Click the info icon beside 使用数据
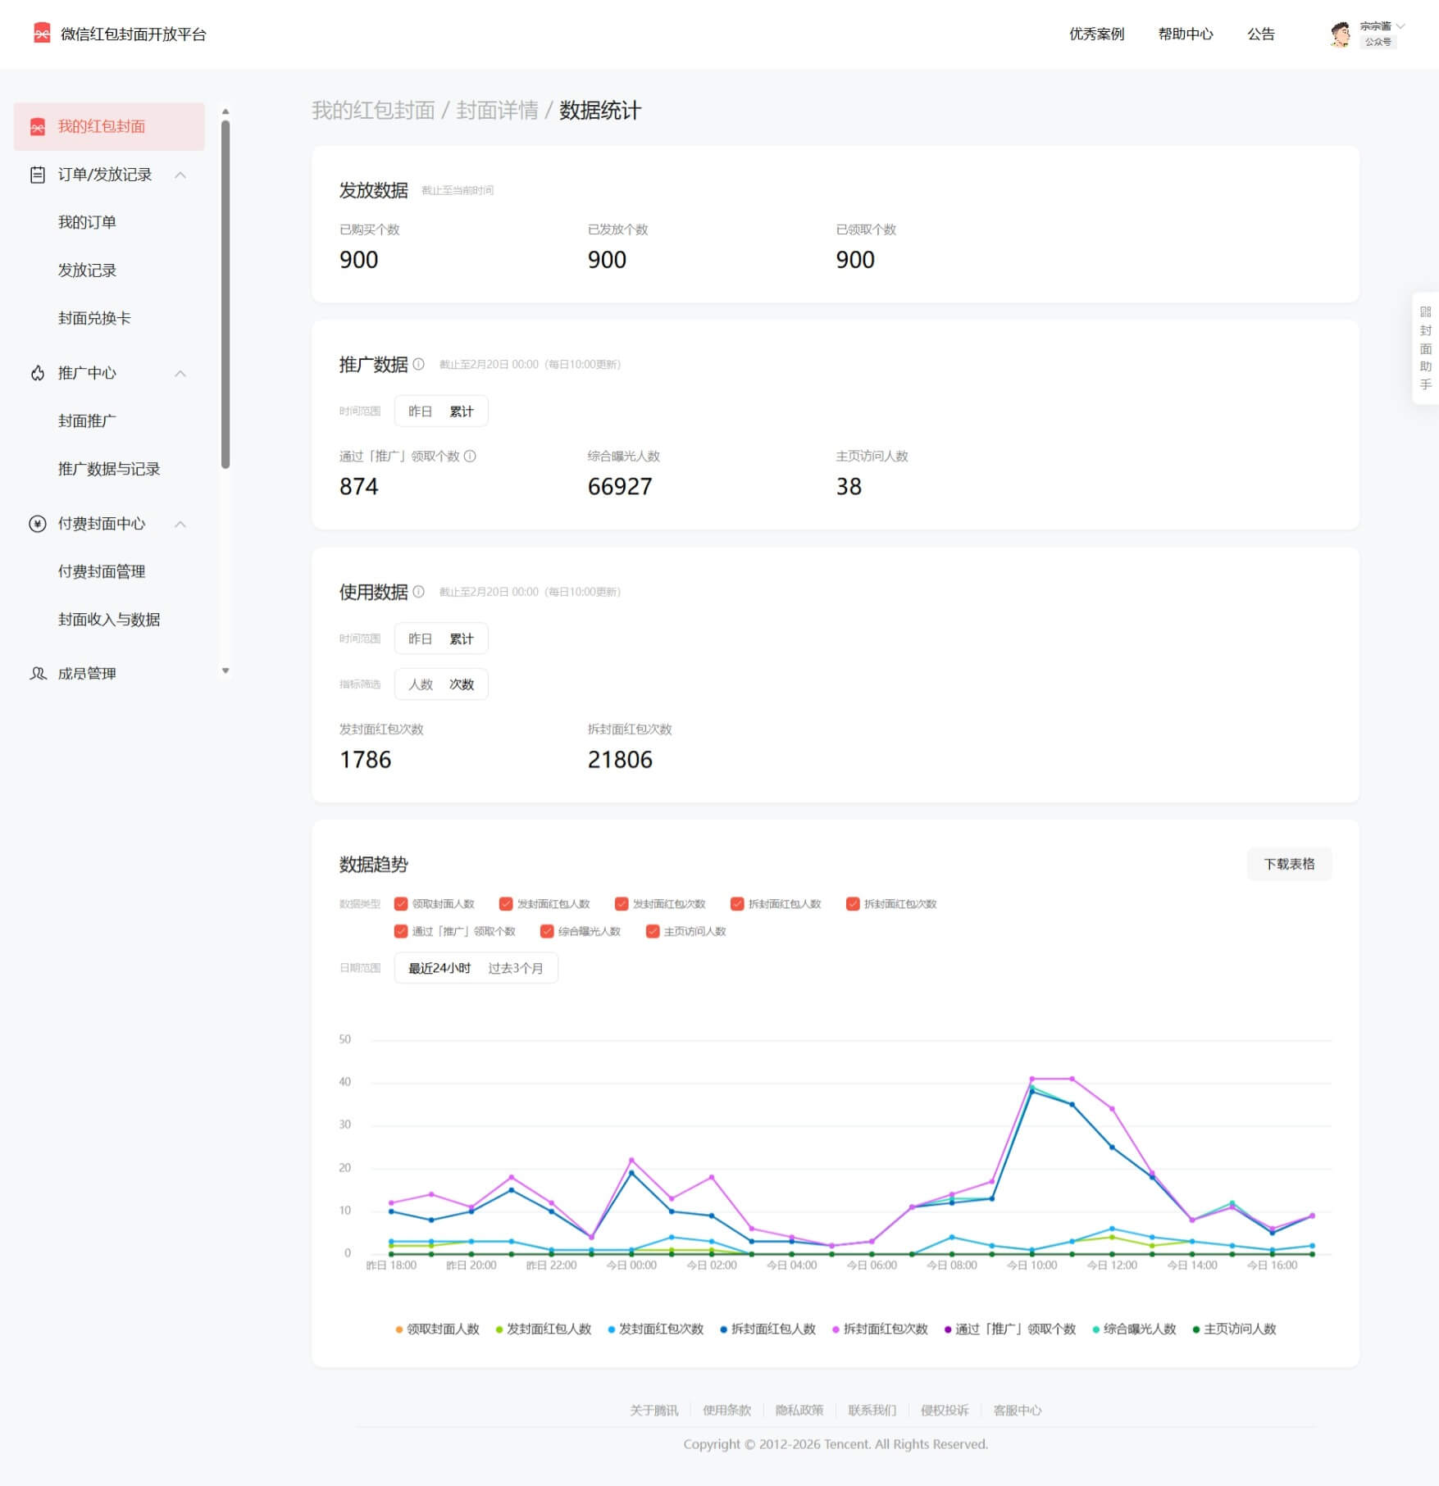The image size is (1439, 1486). [x=419, y=592]
